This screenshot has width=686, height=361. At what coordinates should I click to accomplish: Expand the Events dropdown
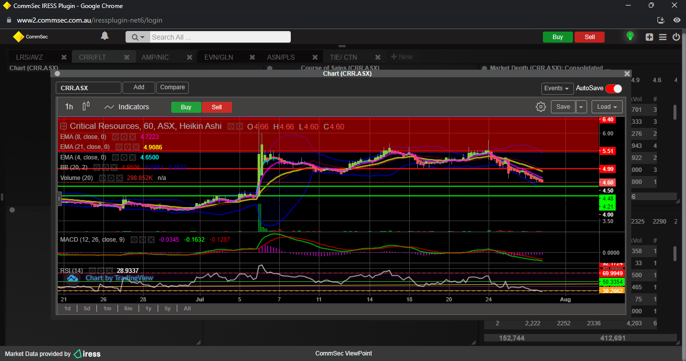point(557,88)
